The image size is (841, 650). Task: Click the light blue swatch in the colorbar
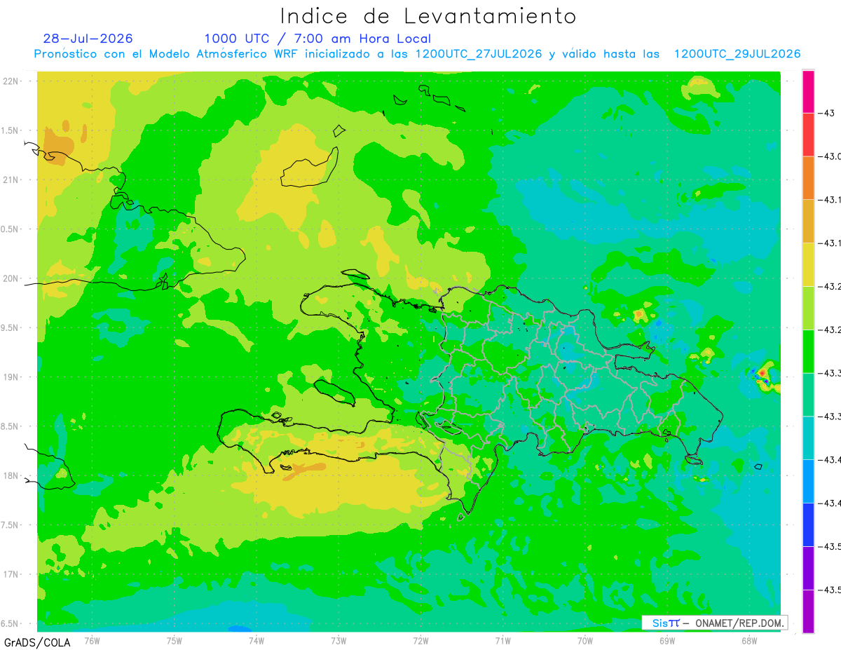pyautogui.click(x=808, y=481)
